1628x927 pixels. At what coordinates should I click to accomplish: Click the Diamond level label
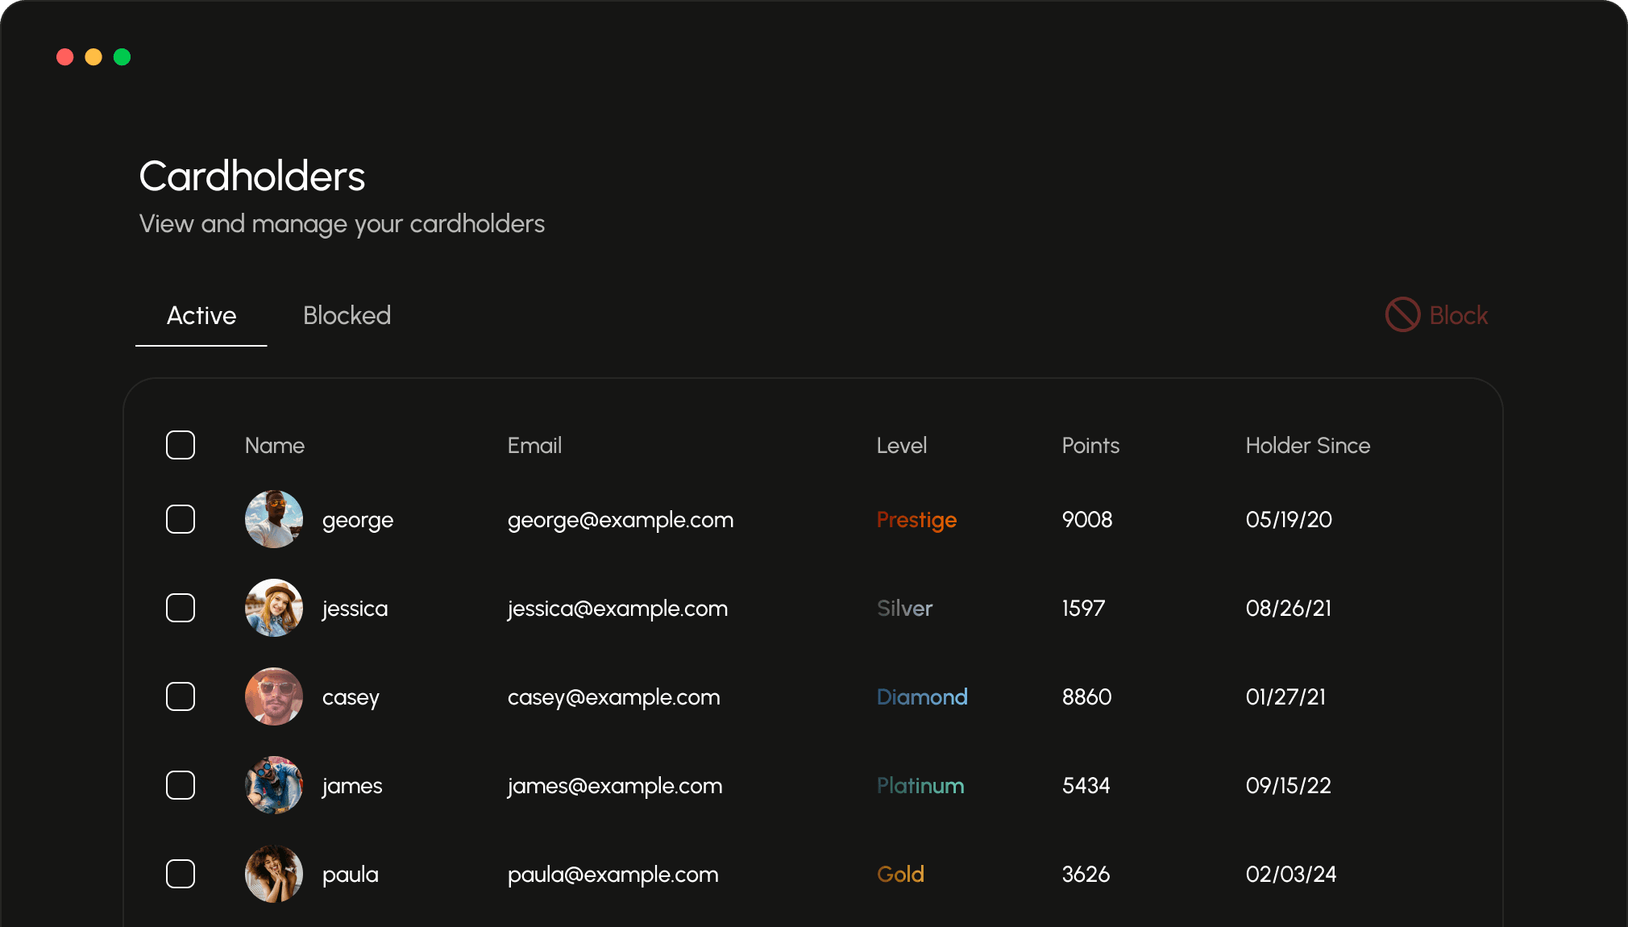[x=922, y=696]
